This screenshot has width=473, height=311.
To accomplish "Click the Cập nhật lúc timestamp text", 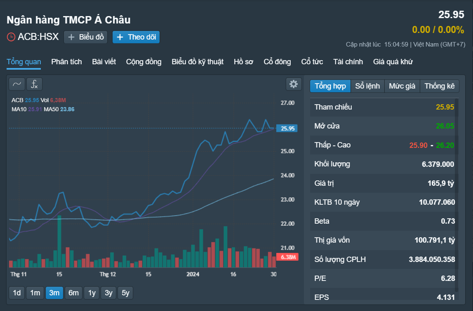I will coord(405,44).
